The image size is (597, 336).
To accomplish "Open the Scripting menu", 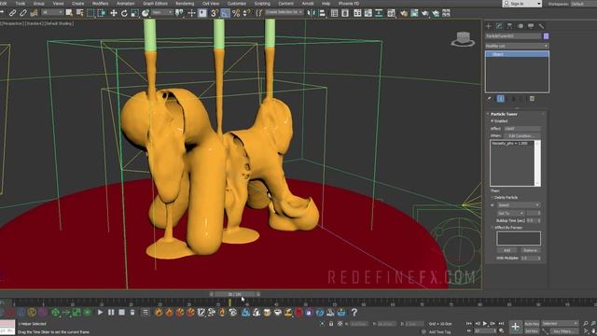I will click(262, 4).
